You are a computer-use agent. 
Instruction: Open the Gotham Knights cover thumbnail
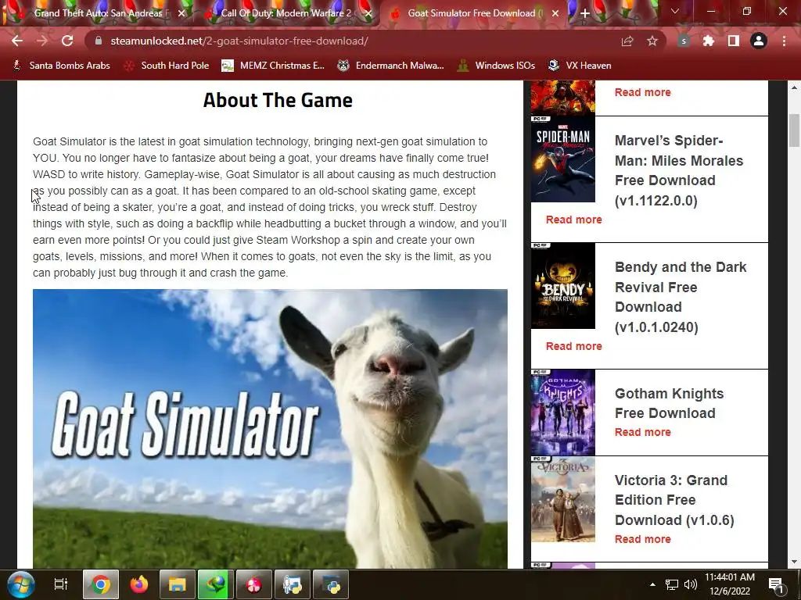(563, 412)
